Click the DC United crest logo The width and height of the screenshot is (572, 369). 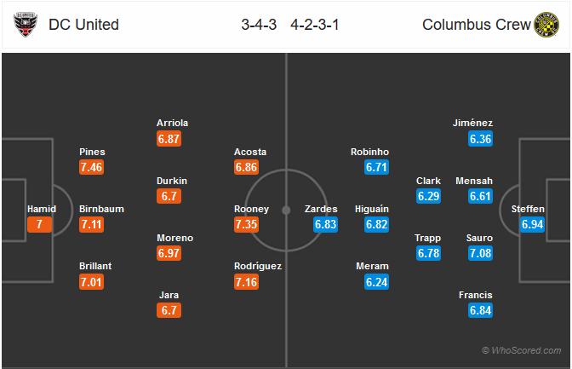26,25
